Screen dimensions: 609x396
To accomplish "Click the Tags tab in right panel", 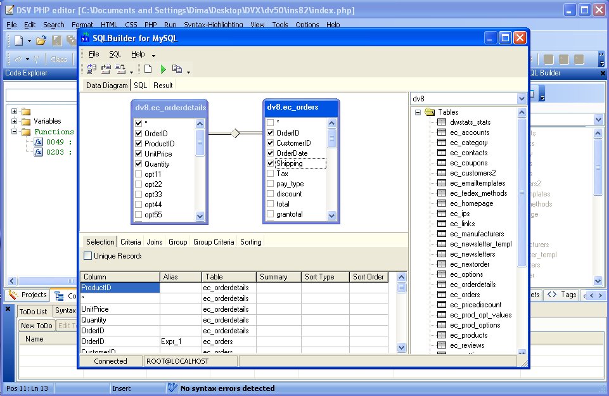I will tap(561, 295).
